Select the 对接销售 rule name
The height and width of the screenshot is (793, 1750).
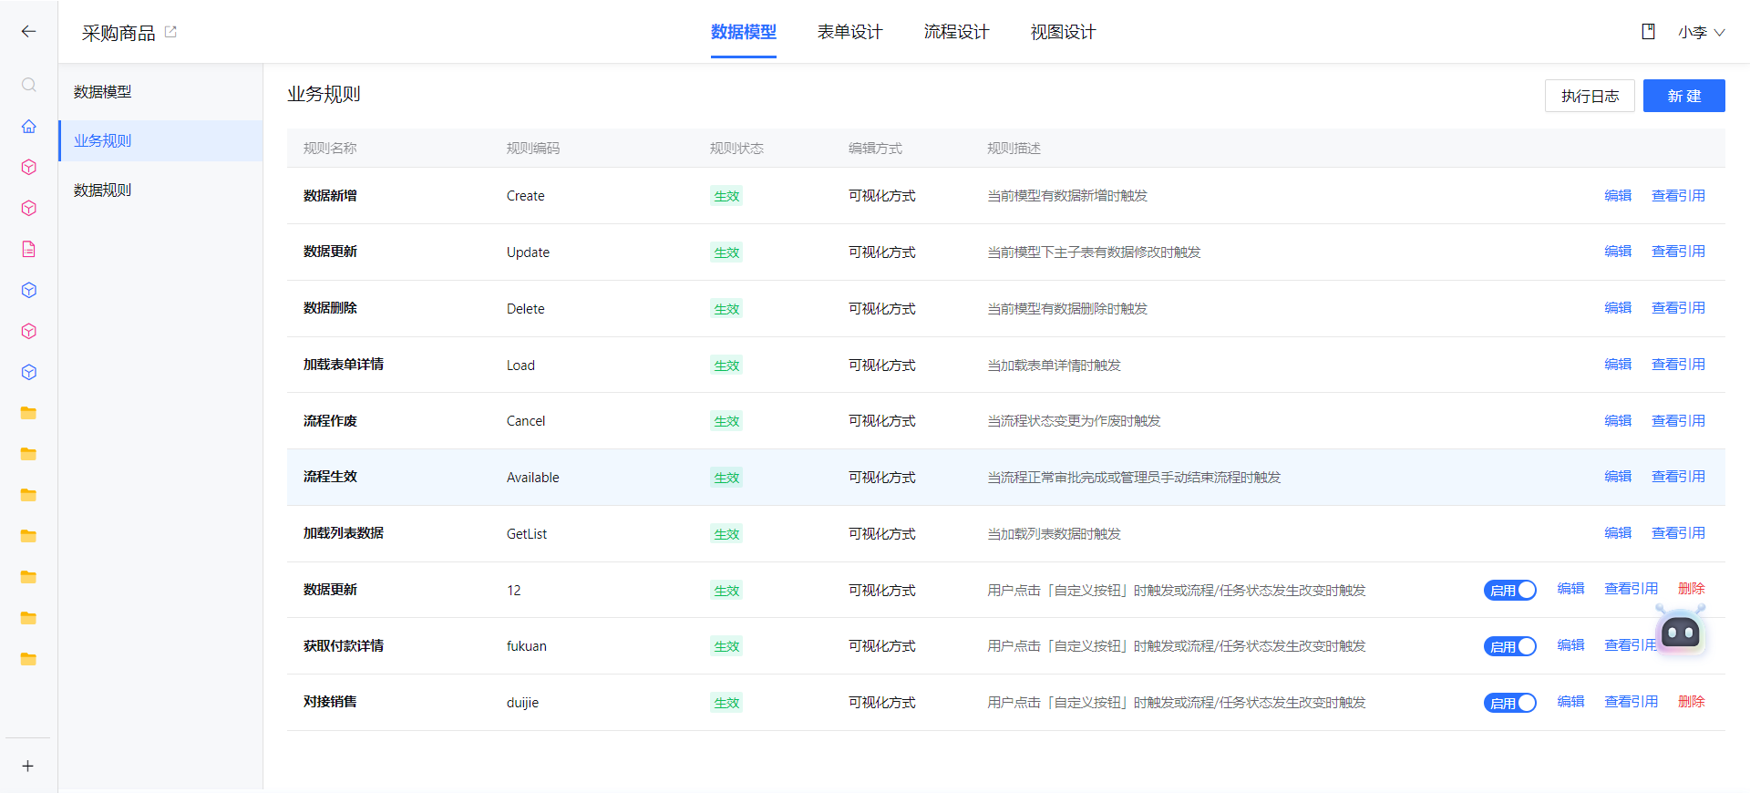(330, 701)
